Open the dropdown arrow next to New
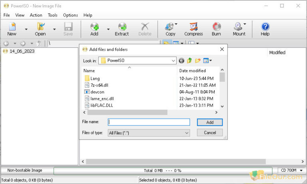The height and width of the screenshot is (184, 307). pyautogui.click(x=26, y=29)
